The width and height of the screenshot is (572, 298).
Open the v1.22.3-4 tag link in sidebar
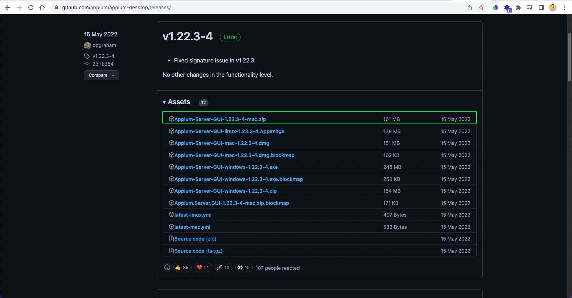pyautogui.click(x=103, y=56)
